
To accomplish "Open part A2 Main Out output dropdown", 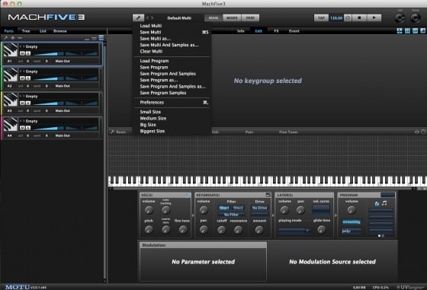I will [63, 86].
